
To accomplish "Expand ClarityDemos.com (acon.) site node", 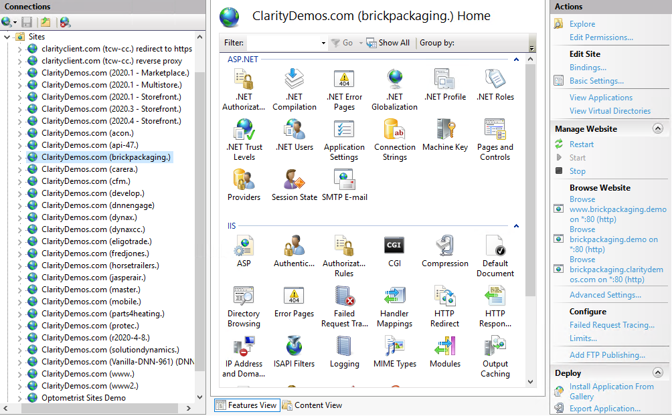I will click(19, 133).
